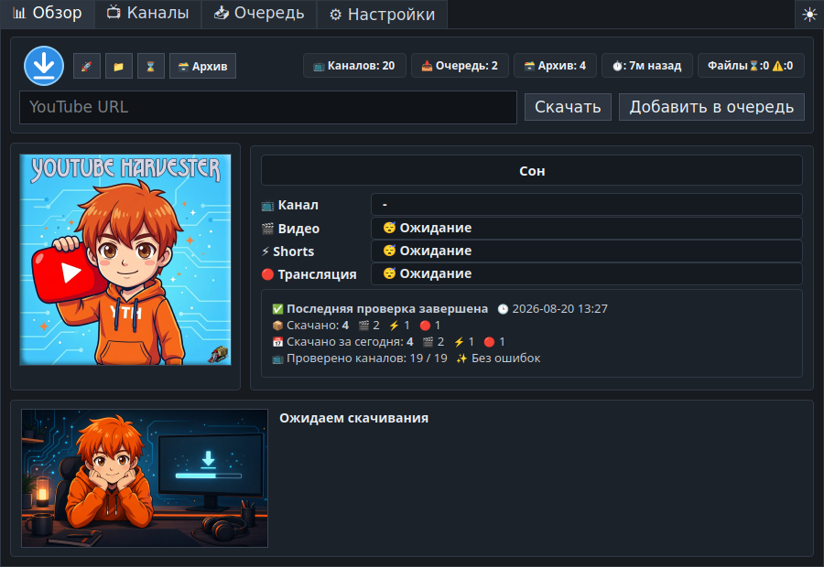Click the Shorts Ожидание status field
Image resolution: width=824 pixels, height=567 pixels.
click(x=587, y=251)
